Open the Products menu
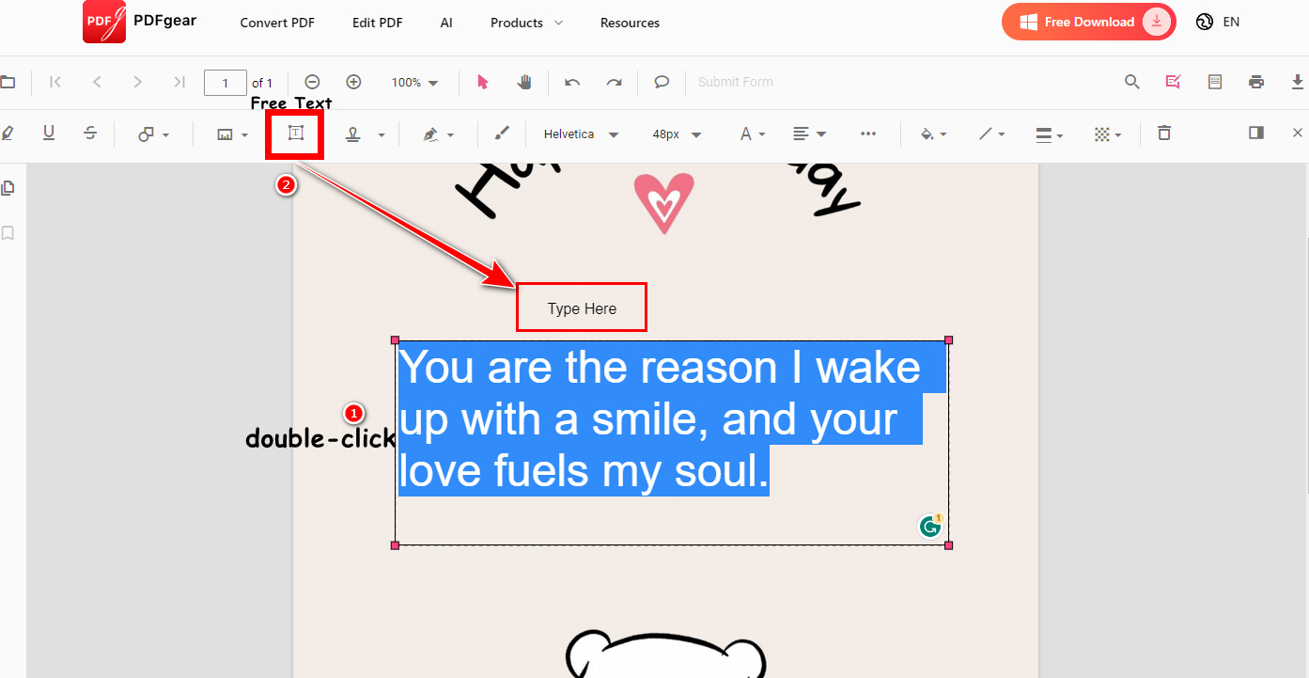The width and height of the screenshot is (1309, 678). click(x=525, y=22)
